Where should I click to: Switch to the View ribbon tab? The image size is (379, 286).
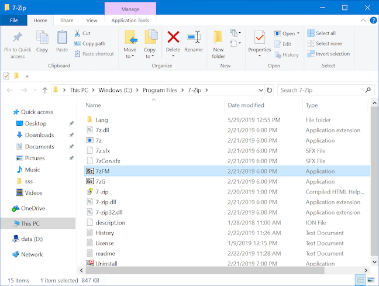tap(92, 20)
